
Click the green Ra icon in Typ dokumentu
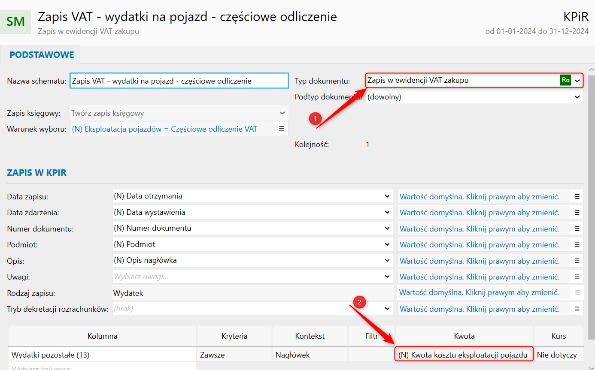click(565, 80)
